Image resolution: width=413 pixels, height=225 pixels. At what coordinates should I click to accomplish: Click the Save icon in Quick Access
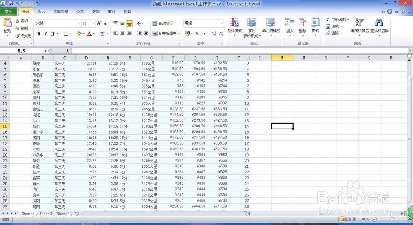coord(11,4)
